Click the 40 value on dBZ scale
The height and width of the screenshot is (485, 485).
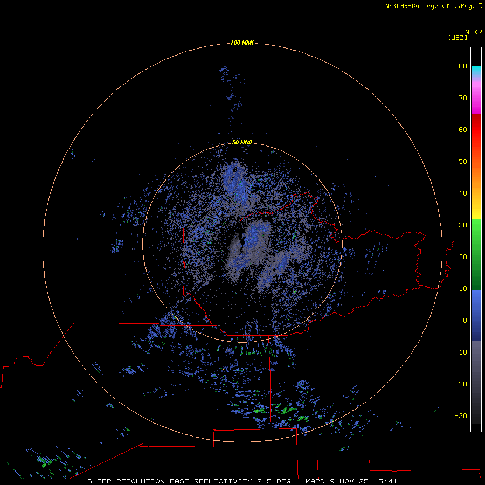click(x=463, y=193)
